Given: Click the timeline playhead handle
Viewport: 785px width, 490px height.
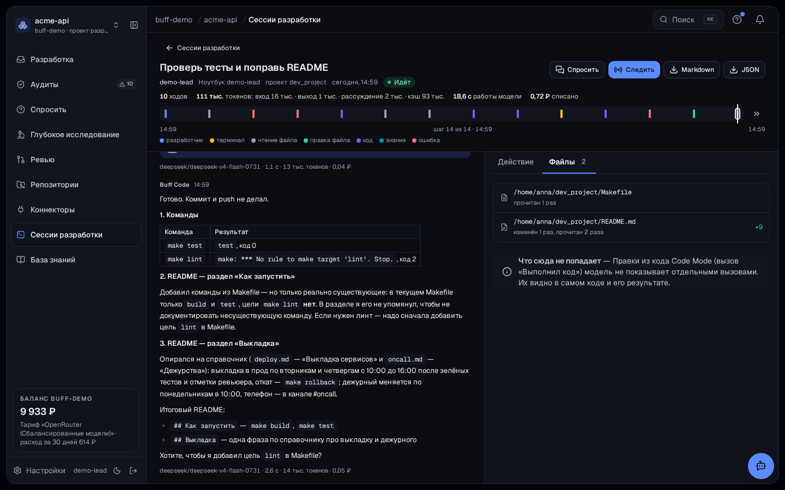Looking at the screenshot, I should tap(738, 114).
